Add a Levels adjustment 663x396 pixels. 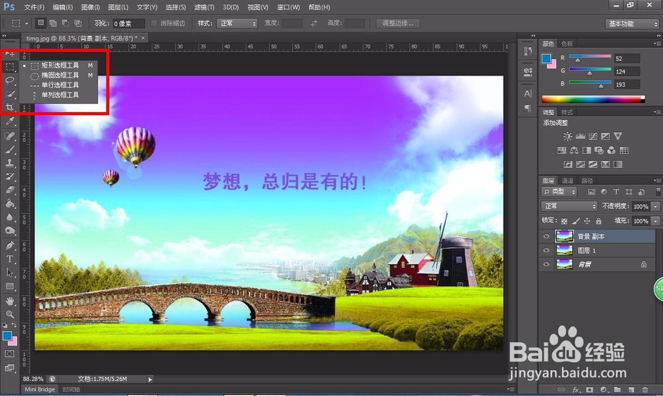(580, 136)
